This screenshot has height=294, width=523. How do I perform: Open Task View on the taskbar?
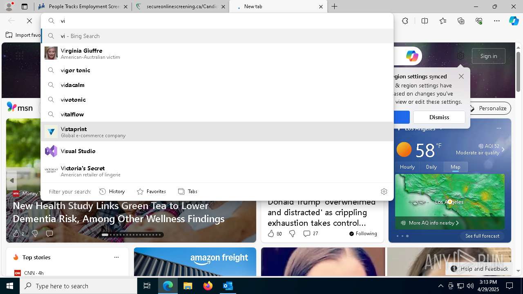147,286
